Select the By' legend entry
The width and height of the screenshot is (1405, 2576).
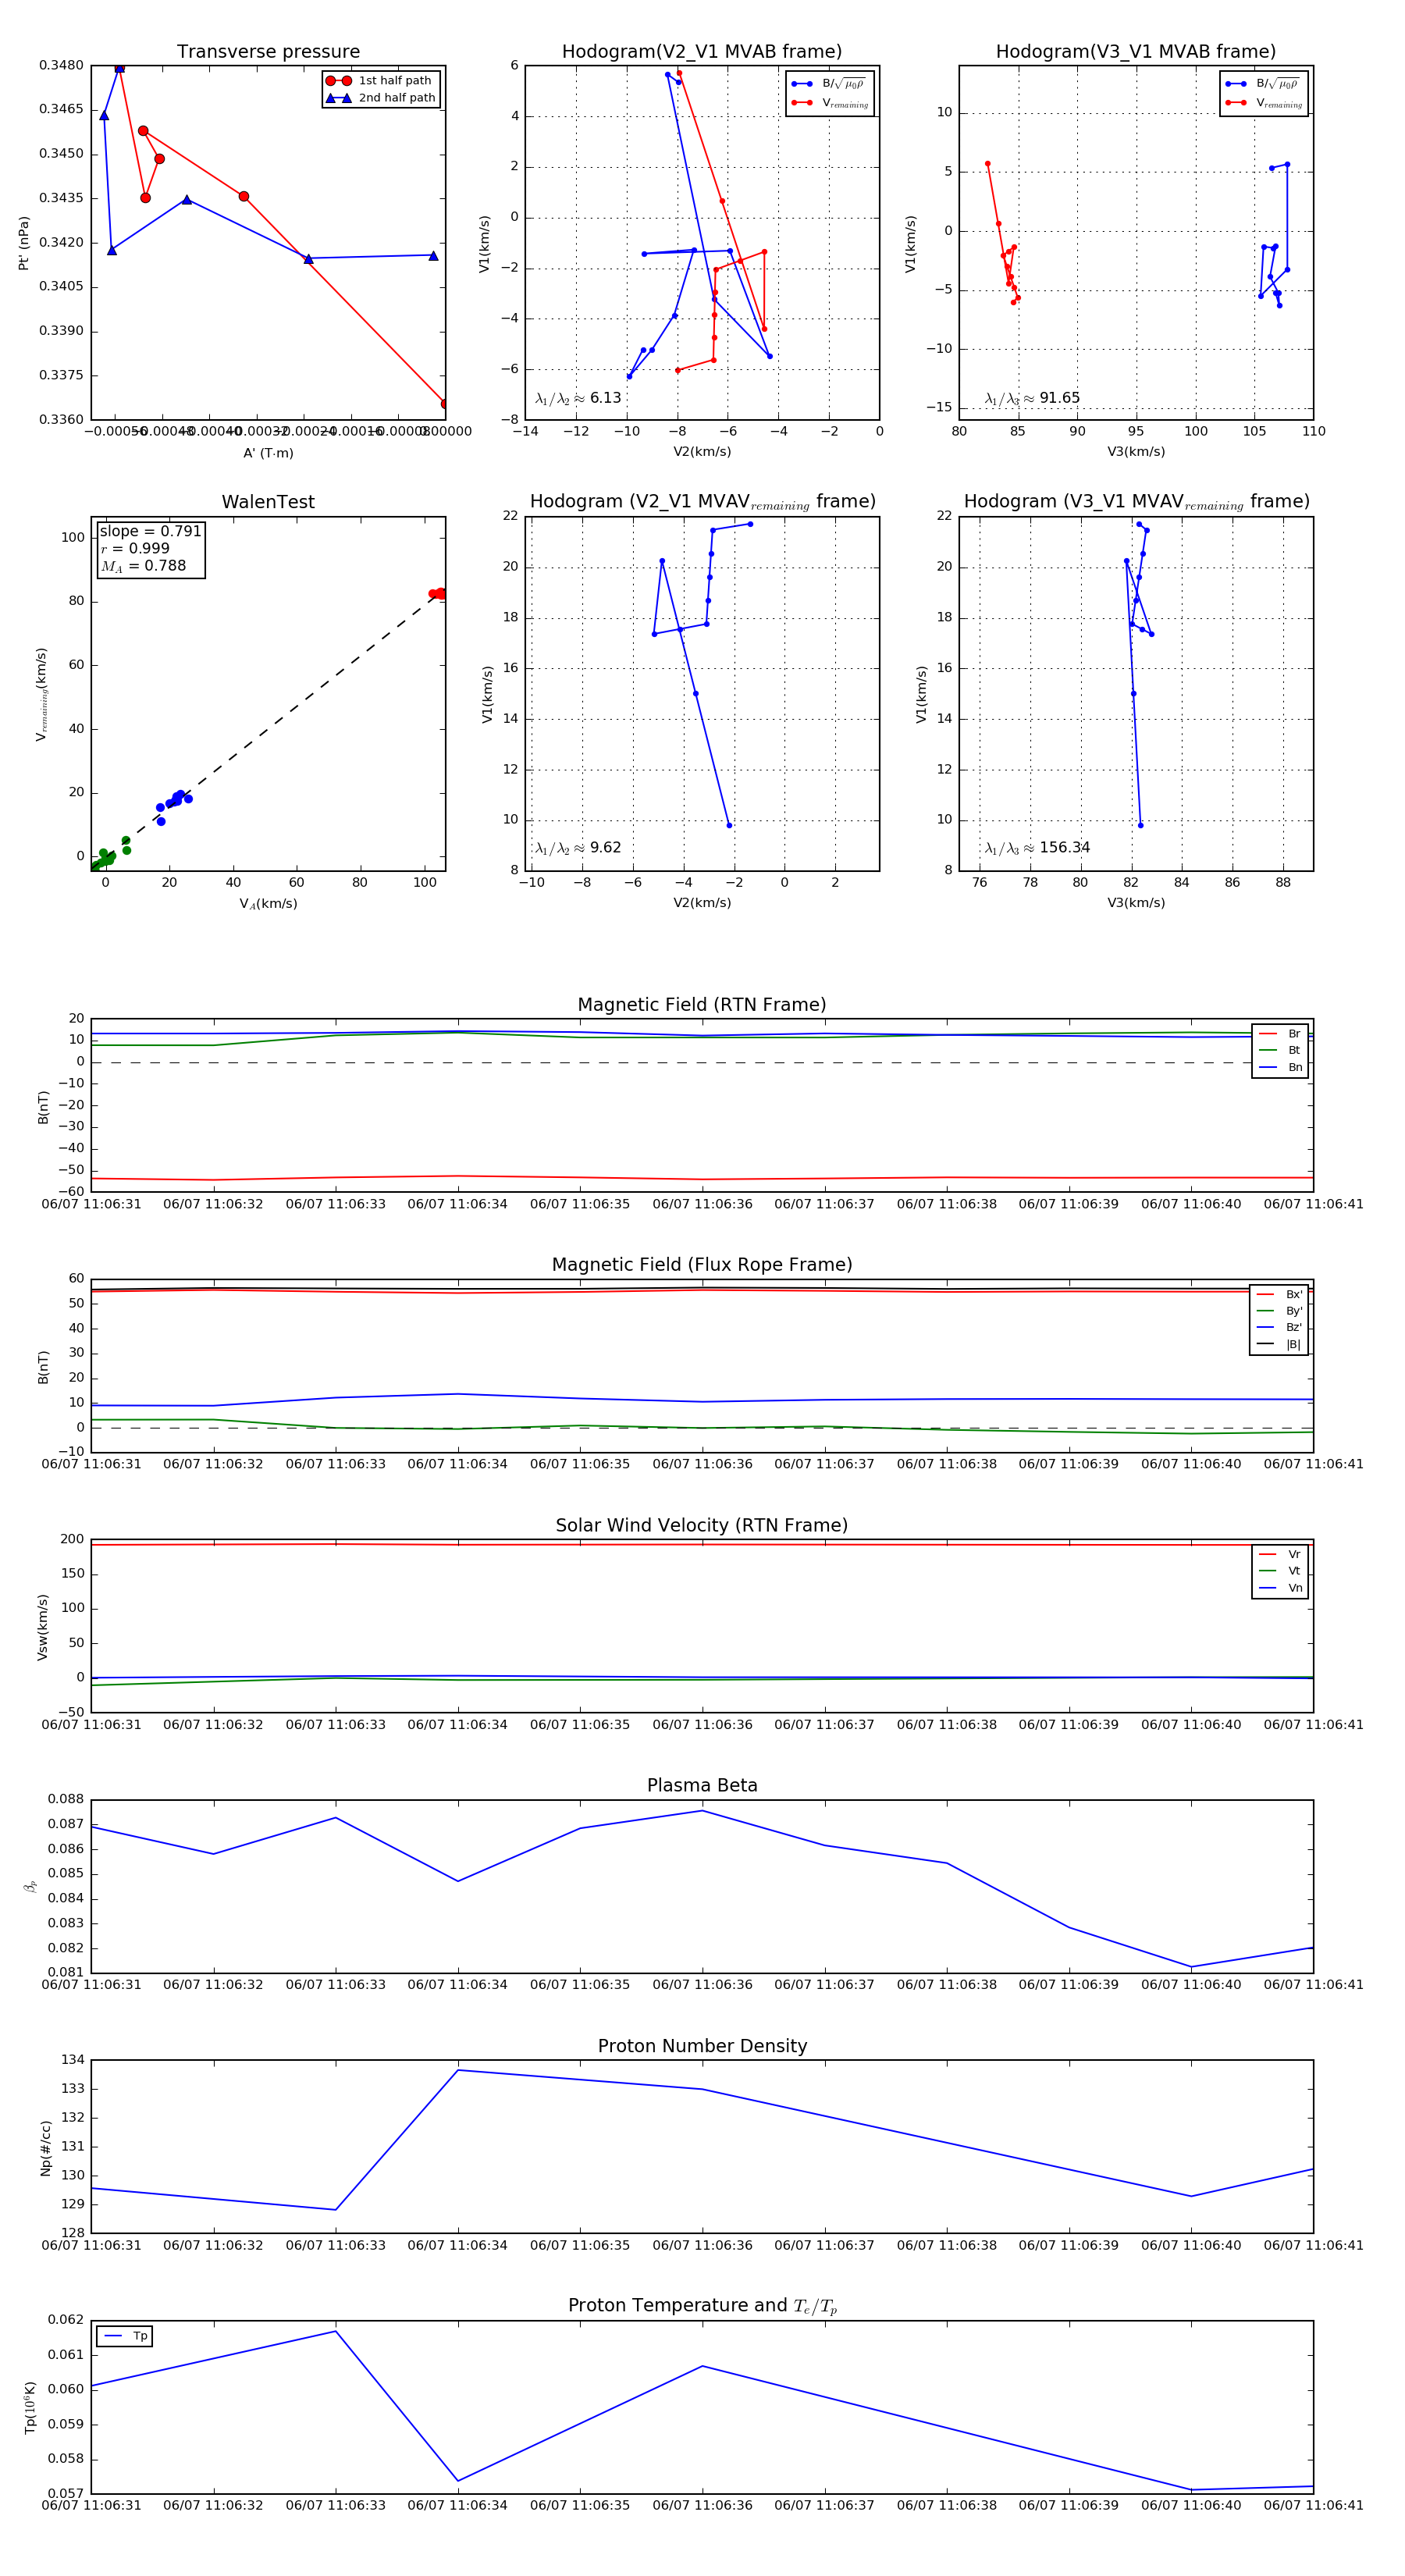coord(1280,1311)
